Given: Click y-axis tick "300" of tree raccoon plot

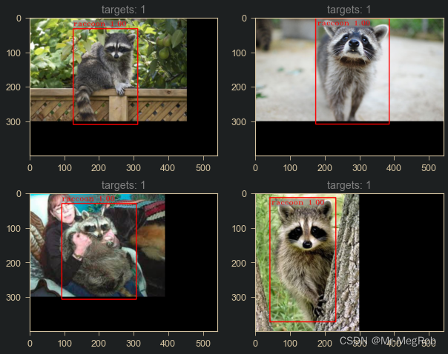Looking at the screenshot, I should point(239,298).
